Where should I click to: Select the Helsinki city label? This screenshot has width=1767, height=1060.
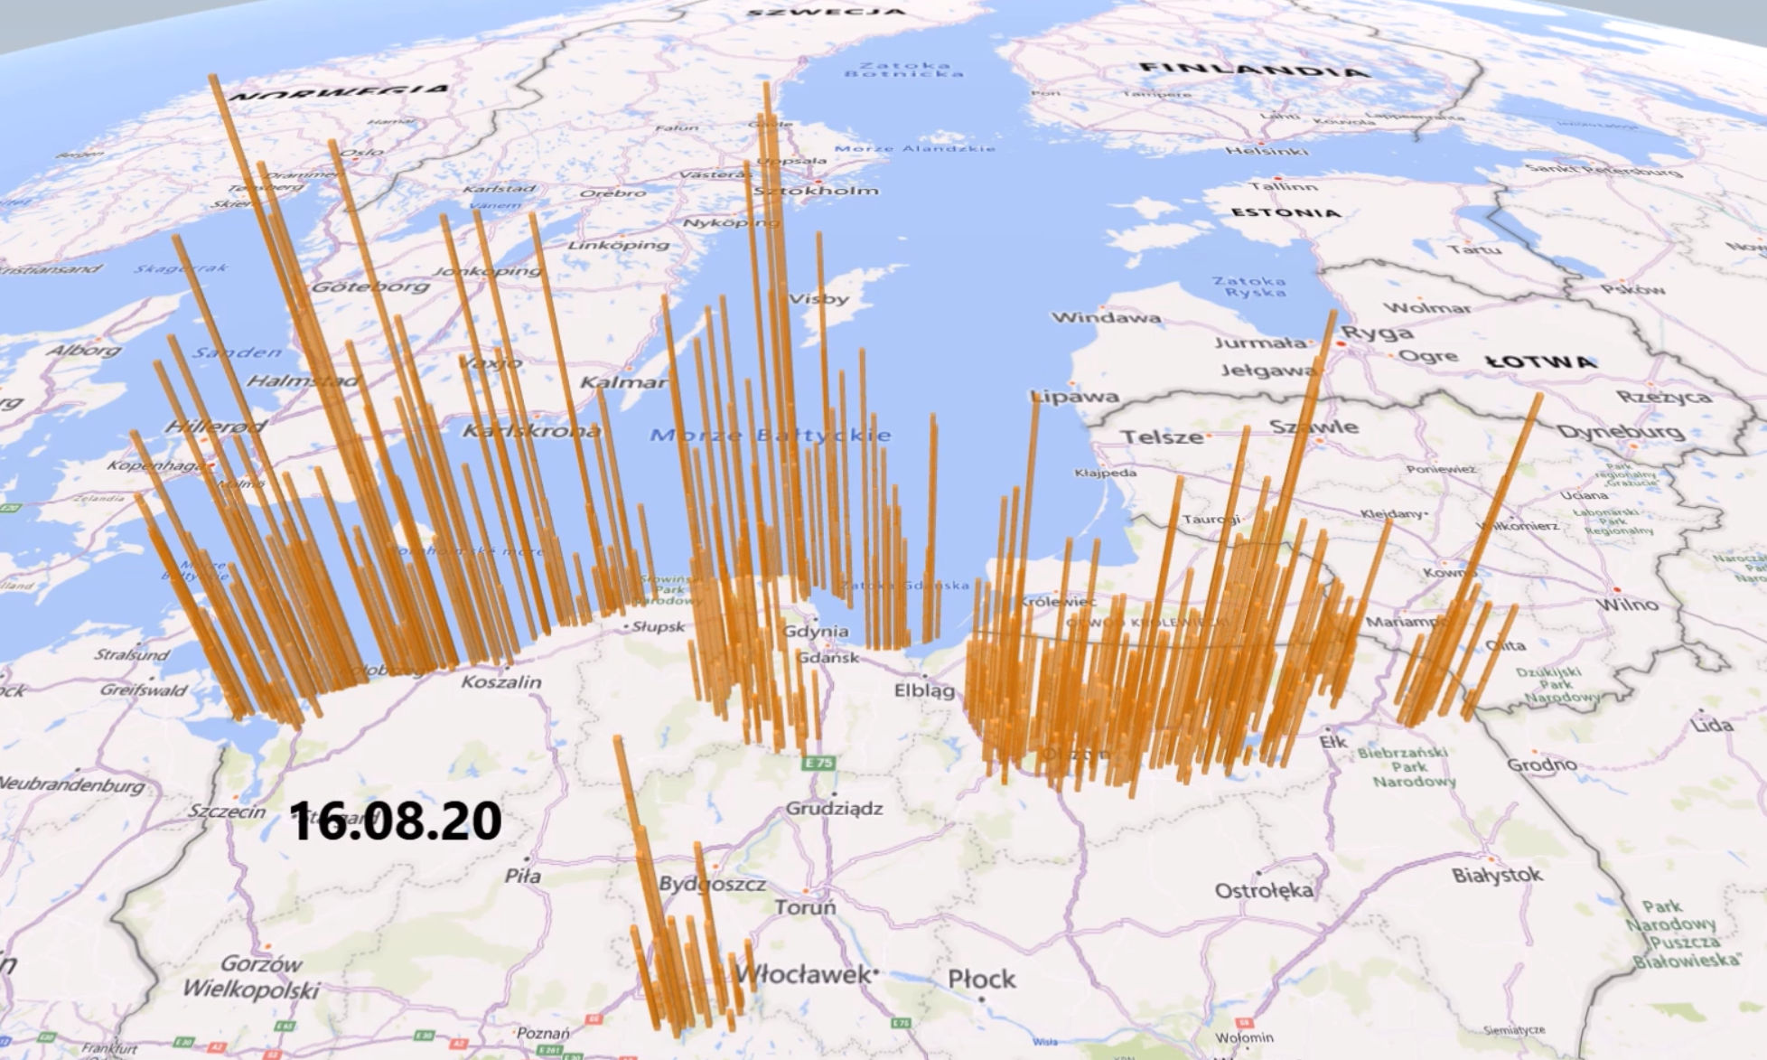tap(1267, 152)
